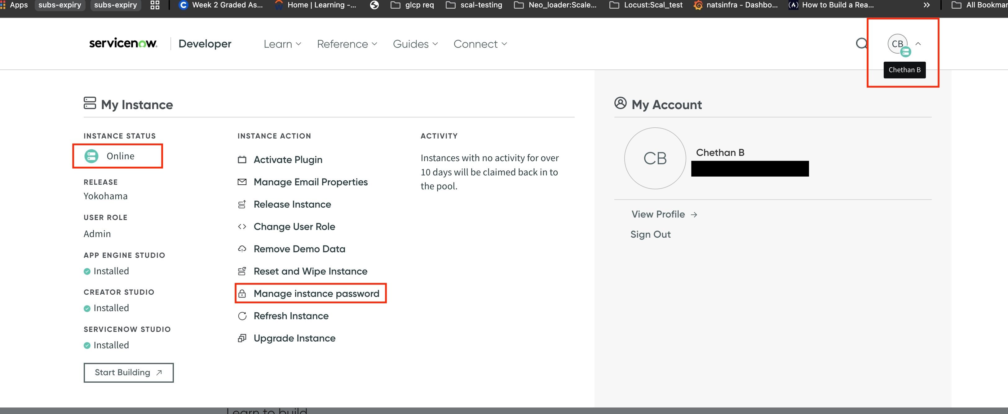The width and height of the screenshot is (1008, 414).
Task: Click the Upgrade Instance icon
Action: coord(242,338)
